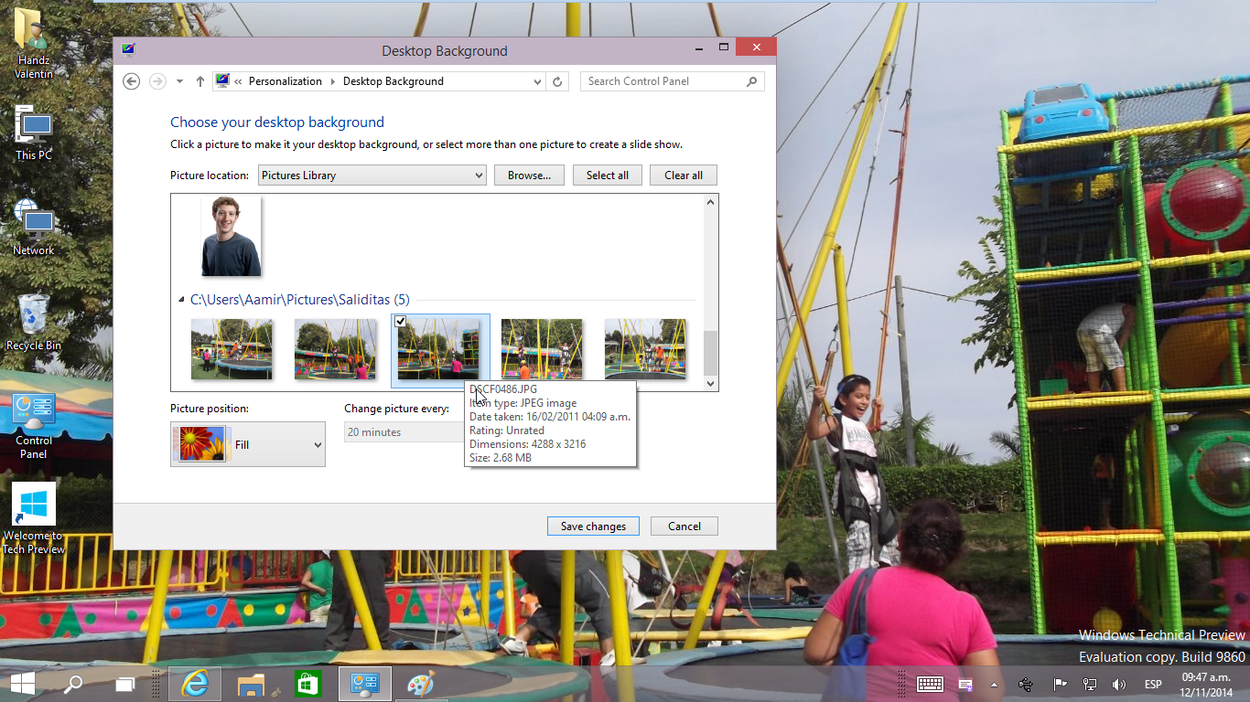The height and width of the screenshot is (702, 1250).
Task: Collapse the Saliditas folder group
Action: point(181,300)
